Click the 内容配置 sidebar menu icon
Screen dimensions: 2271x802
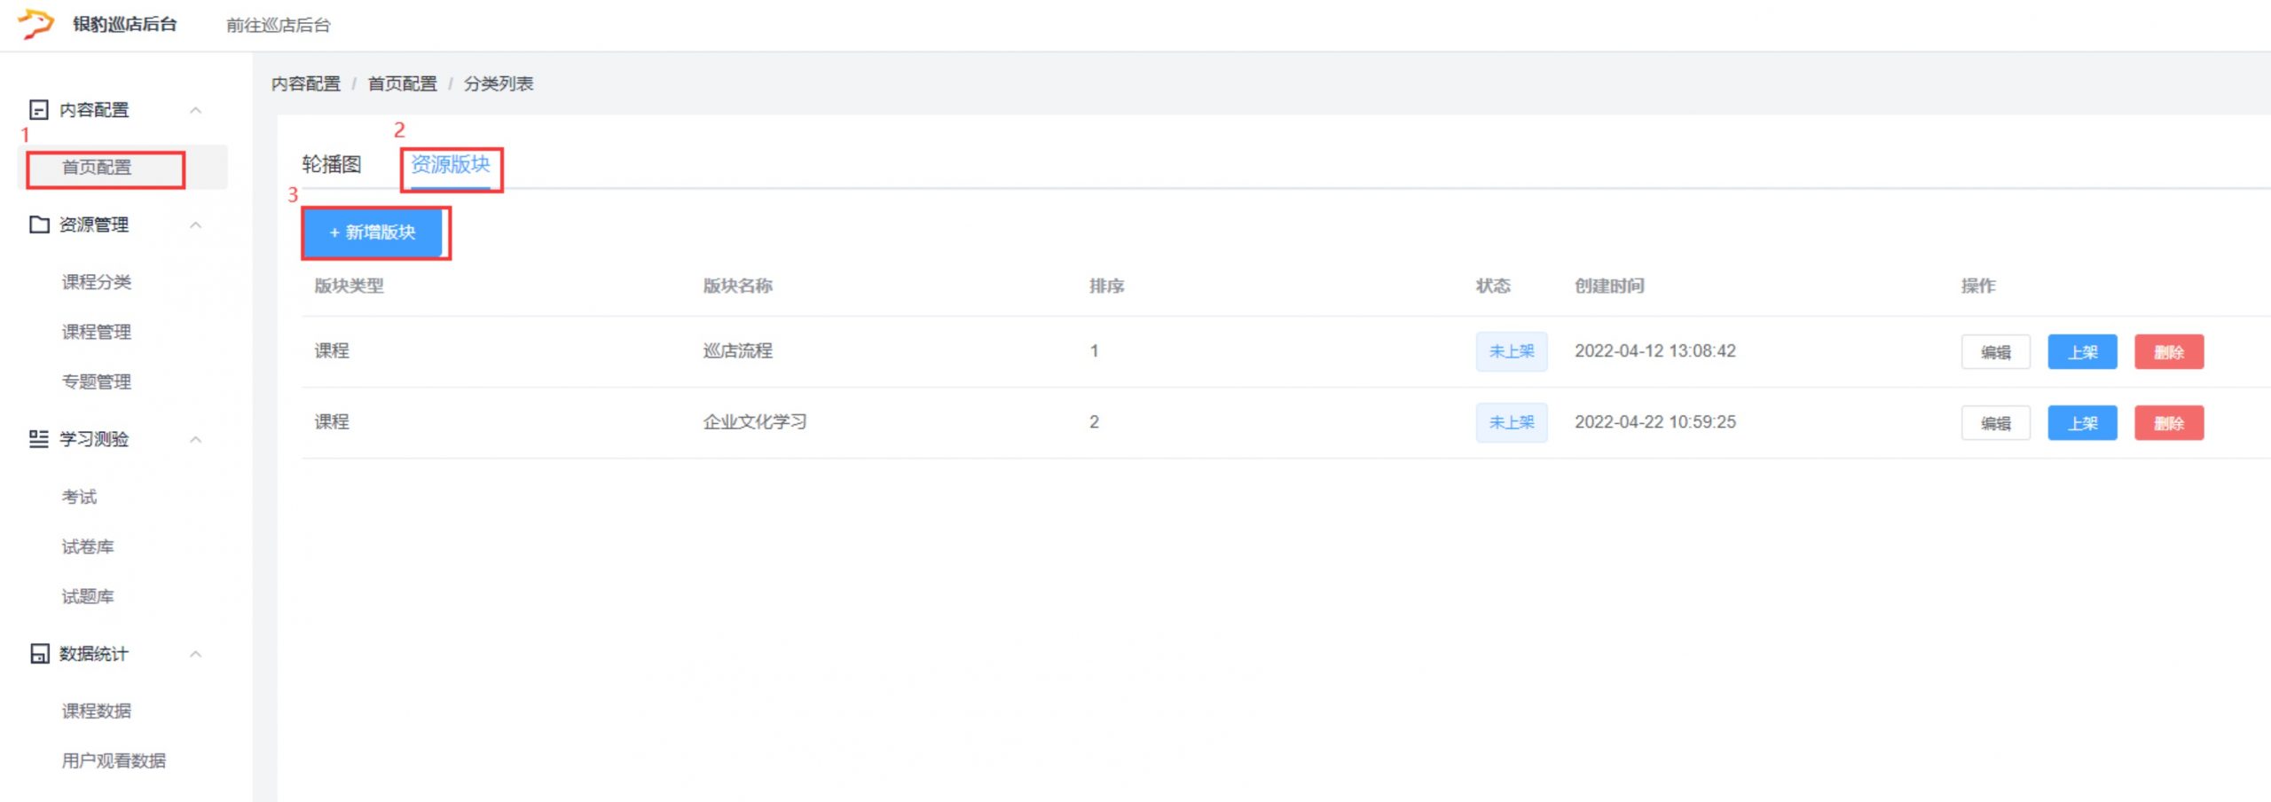[39, 110]
